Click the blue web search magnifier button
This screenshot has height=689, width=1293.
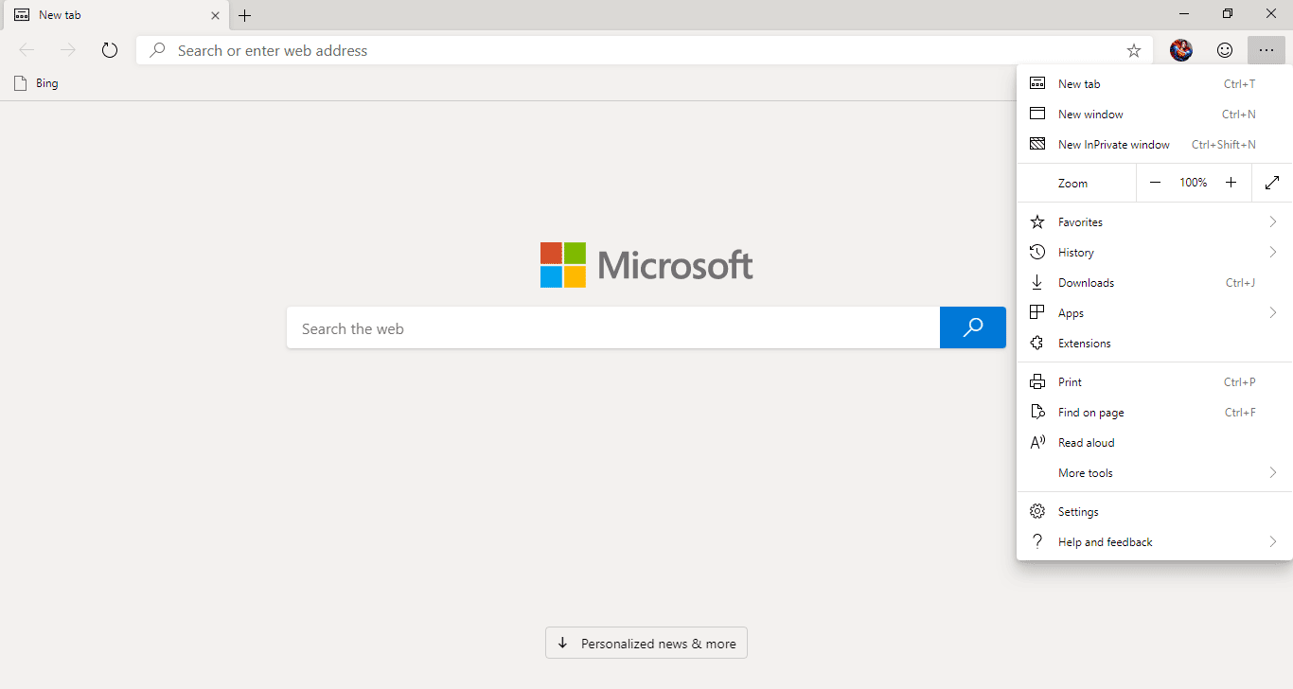click(973, 327)
